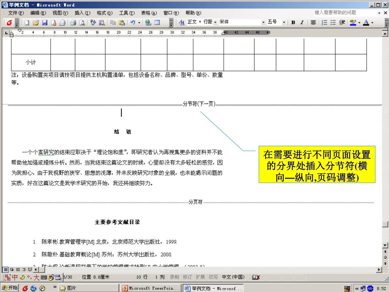Switch to Web Layout view button
Image resolution: width=389 pixels, height=292 pixels.
pyautogui.click(x=12, y=270)
